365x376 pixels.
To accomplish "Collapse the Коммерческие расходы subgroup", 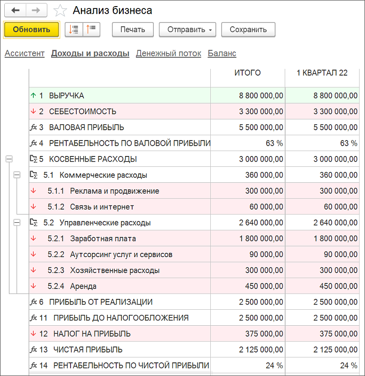I will click(17, 175).
